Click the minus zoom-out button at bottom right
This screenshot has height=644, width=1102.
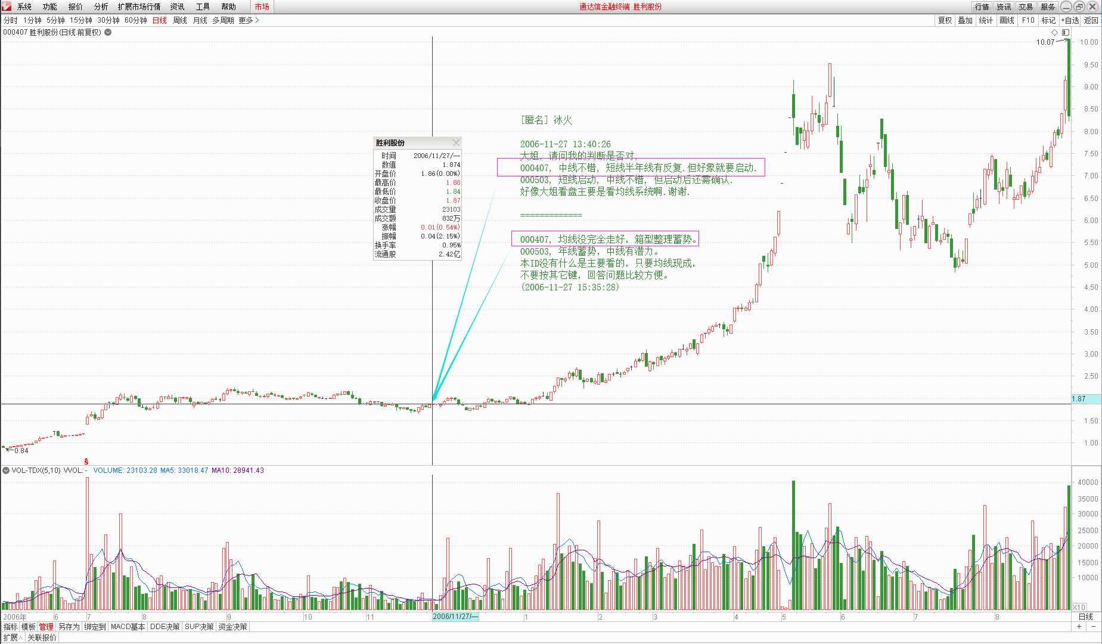tap(1094, 627)
